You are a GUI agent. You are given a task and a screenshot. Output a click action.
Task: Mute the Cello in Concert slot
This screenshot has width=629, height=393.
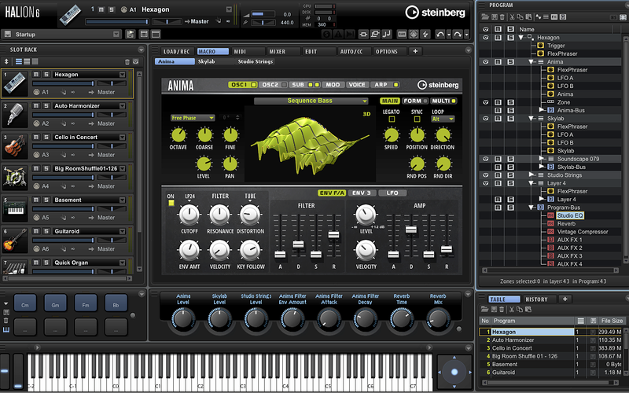pos(36,137)
